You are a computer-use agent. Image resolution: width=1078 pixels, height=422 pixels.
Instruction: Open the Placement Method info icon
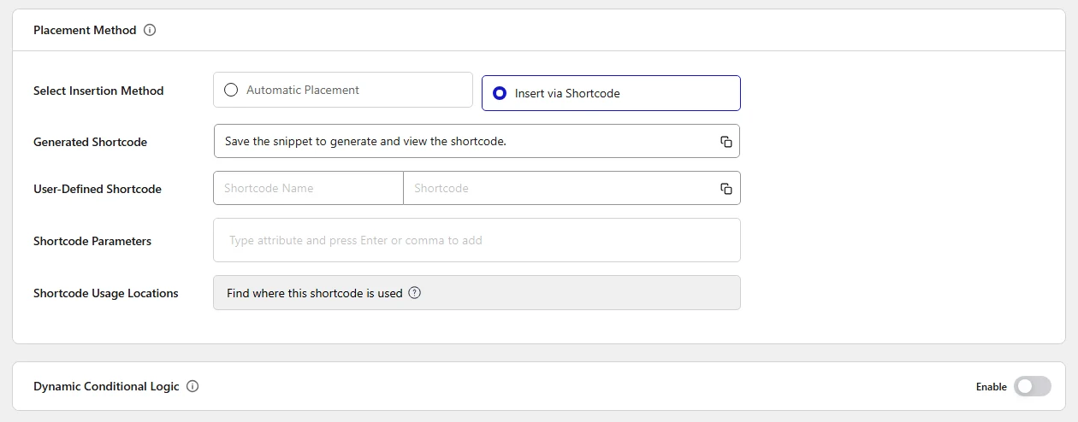click(x=150, y=30)
